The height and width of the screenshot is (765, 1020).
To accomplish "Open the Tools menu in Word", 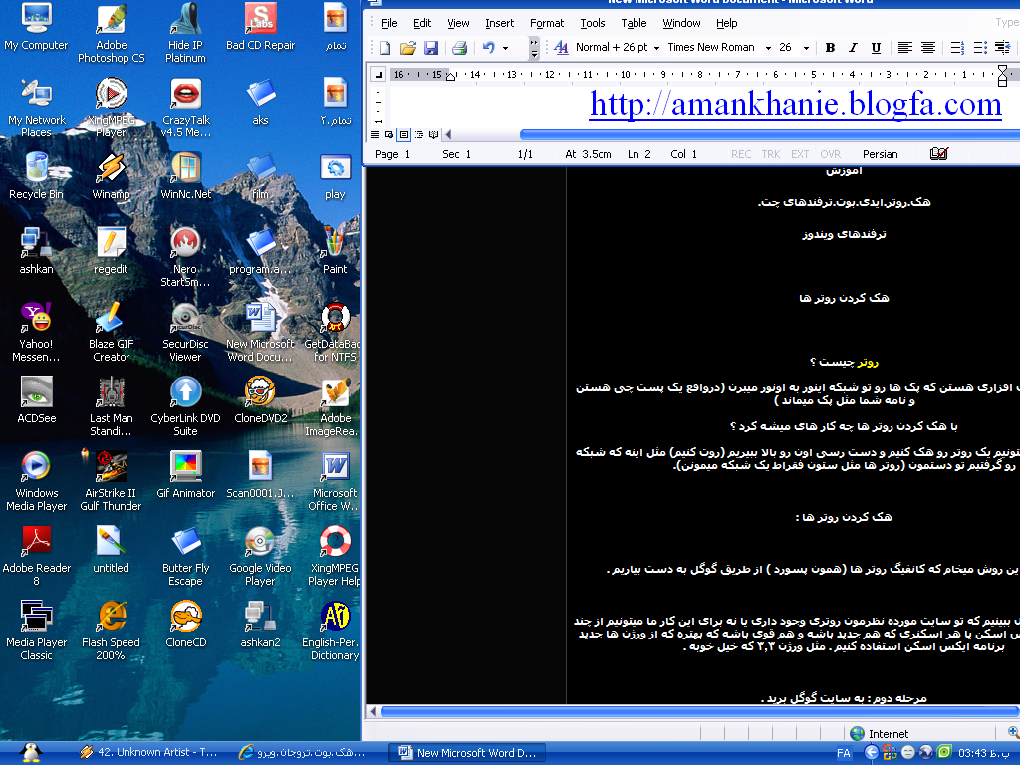I will 593,24.
